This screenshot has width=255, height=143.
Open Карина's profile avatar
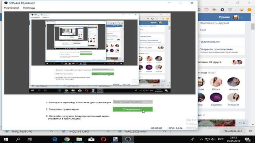216,97
